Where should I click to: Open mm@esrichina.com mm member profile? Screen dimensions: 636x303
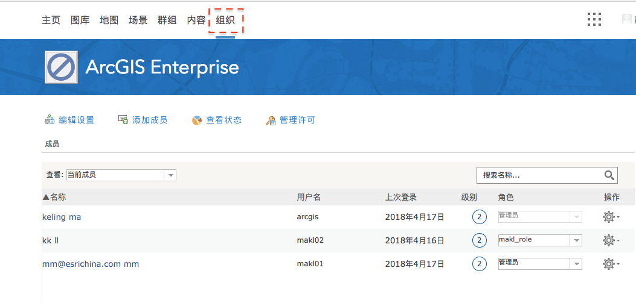click(x=91, y=264)
